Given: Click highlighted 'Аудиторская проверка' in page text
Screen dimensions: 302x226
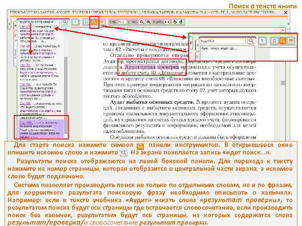Looking at the screenshot, I should pos(152,67).
